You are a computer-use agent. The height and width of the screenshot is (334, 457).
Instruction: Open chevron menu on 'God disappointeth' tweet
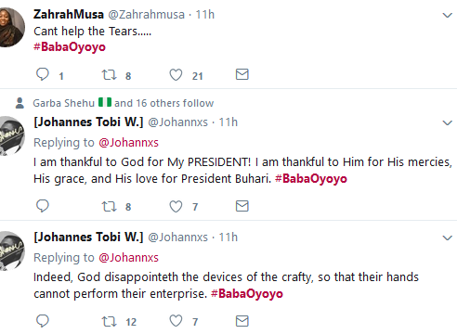pos(448,238)
